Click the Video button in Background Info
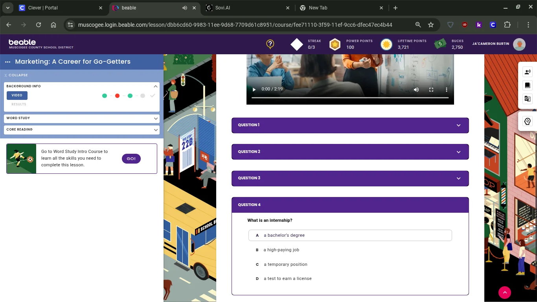Screen dimensions: 537x302 pos(17,95)
